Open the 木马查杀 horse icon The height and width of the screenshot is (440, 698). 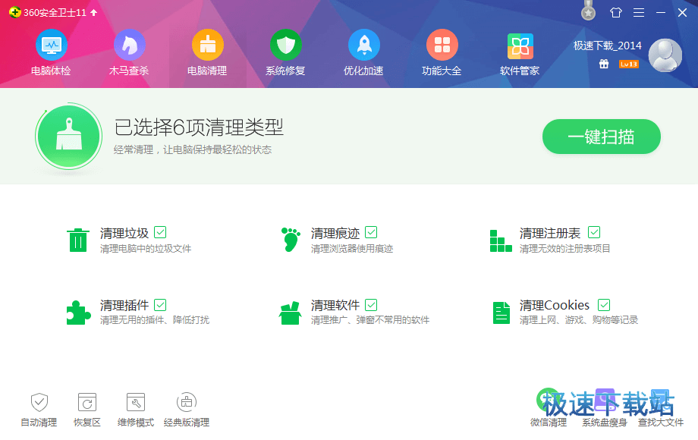click(x=129, y=45)
